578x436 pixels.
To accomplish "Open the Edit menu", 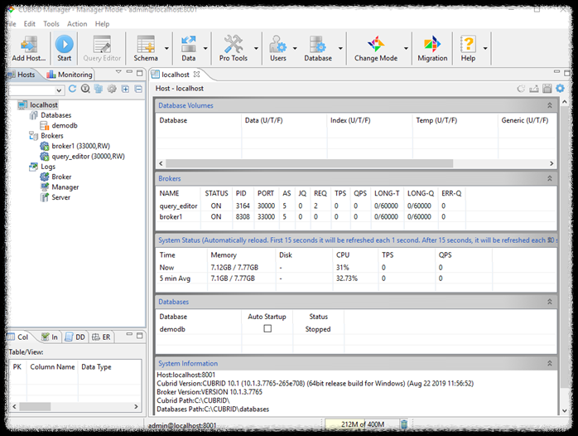I will coord(30,23).
